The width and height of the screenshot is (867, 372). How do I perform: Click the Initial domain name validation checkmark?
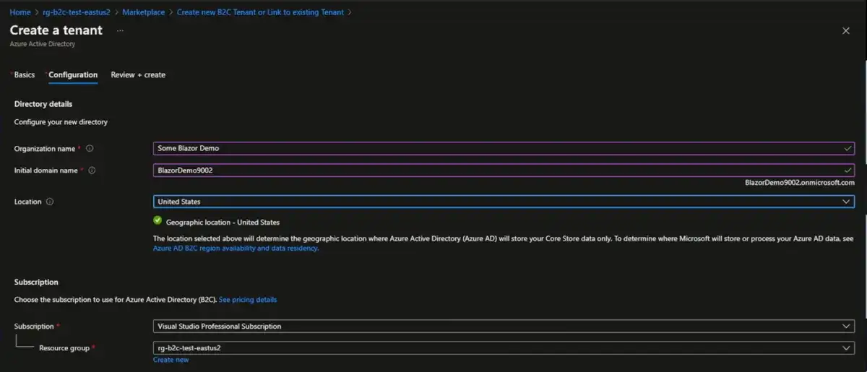click(x=847, y=170)
